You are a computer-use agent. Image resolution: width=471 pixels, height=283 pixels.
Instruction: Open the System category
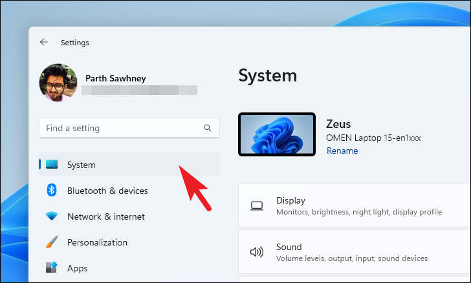click(x=129, y=165)
